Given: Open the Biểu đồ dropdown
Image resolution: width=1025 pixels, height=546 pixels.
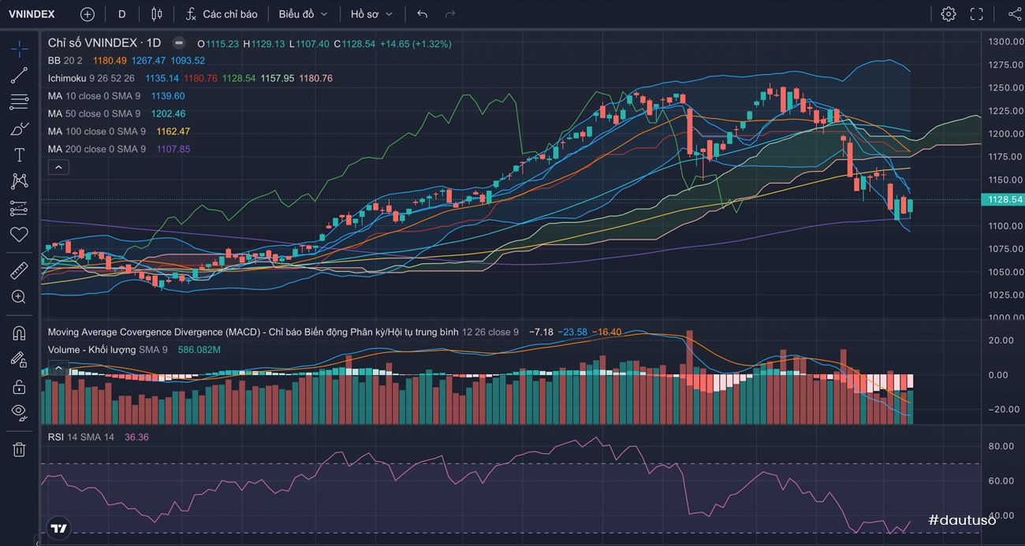Looking at the screenshot, I should point(303,14).
